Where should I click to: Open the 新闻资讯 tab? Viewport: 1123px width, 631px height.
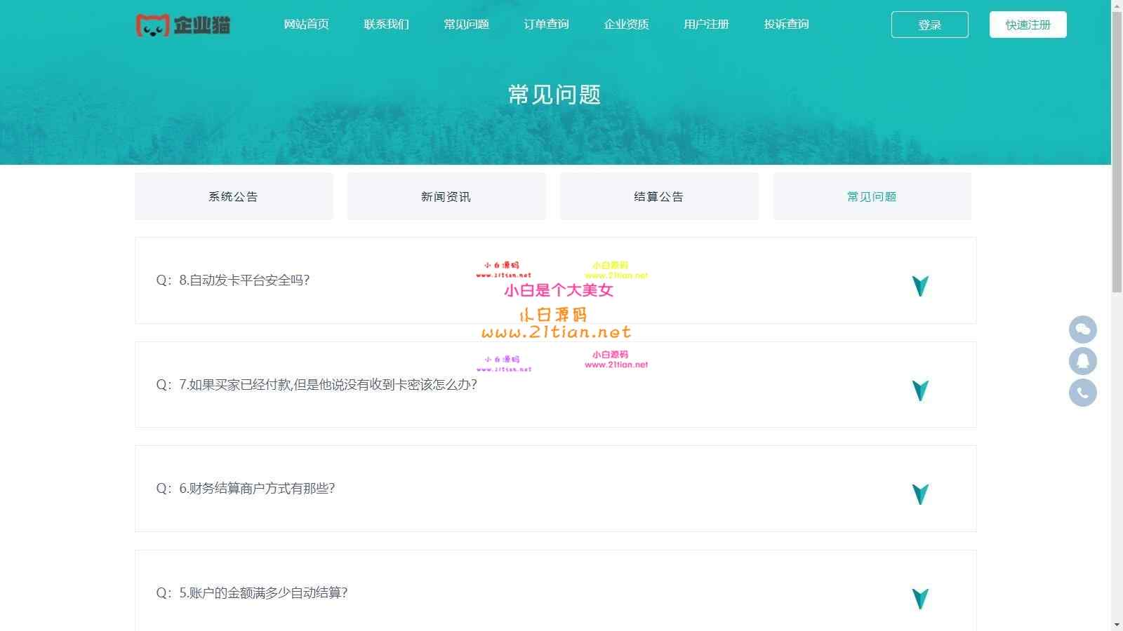pyautogui.click(x=446, y=196)
